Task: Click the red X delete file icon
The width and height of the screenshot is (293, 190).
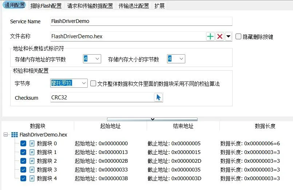Action: tap(220, 36)
